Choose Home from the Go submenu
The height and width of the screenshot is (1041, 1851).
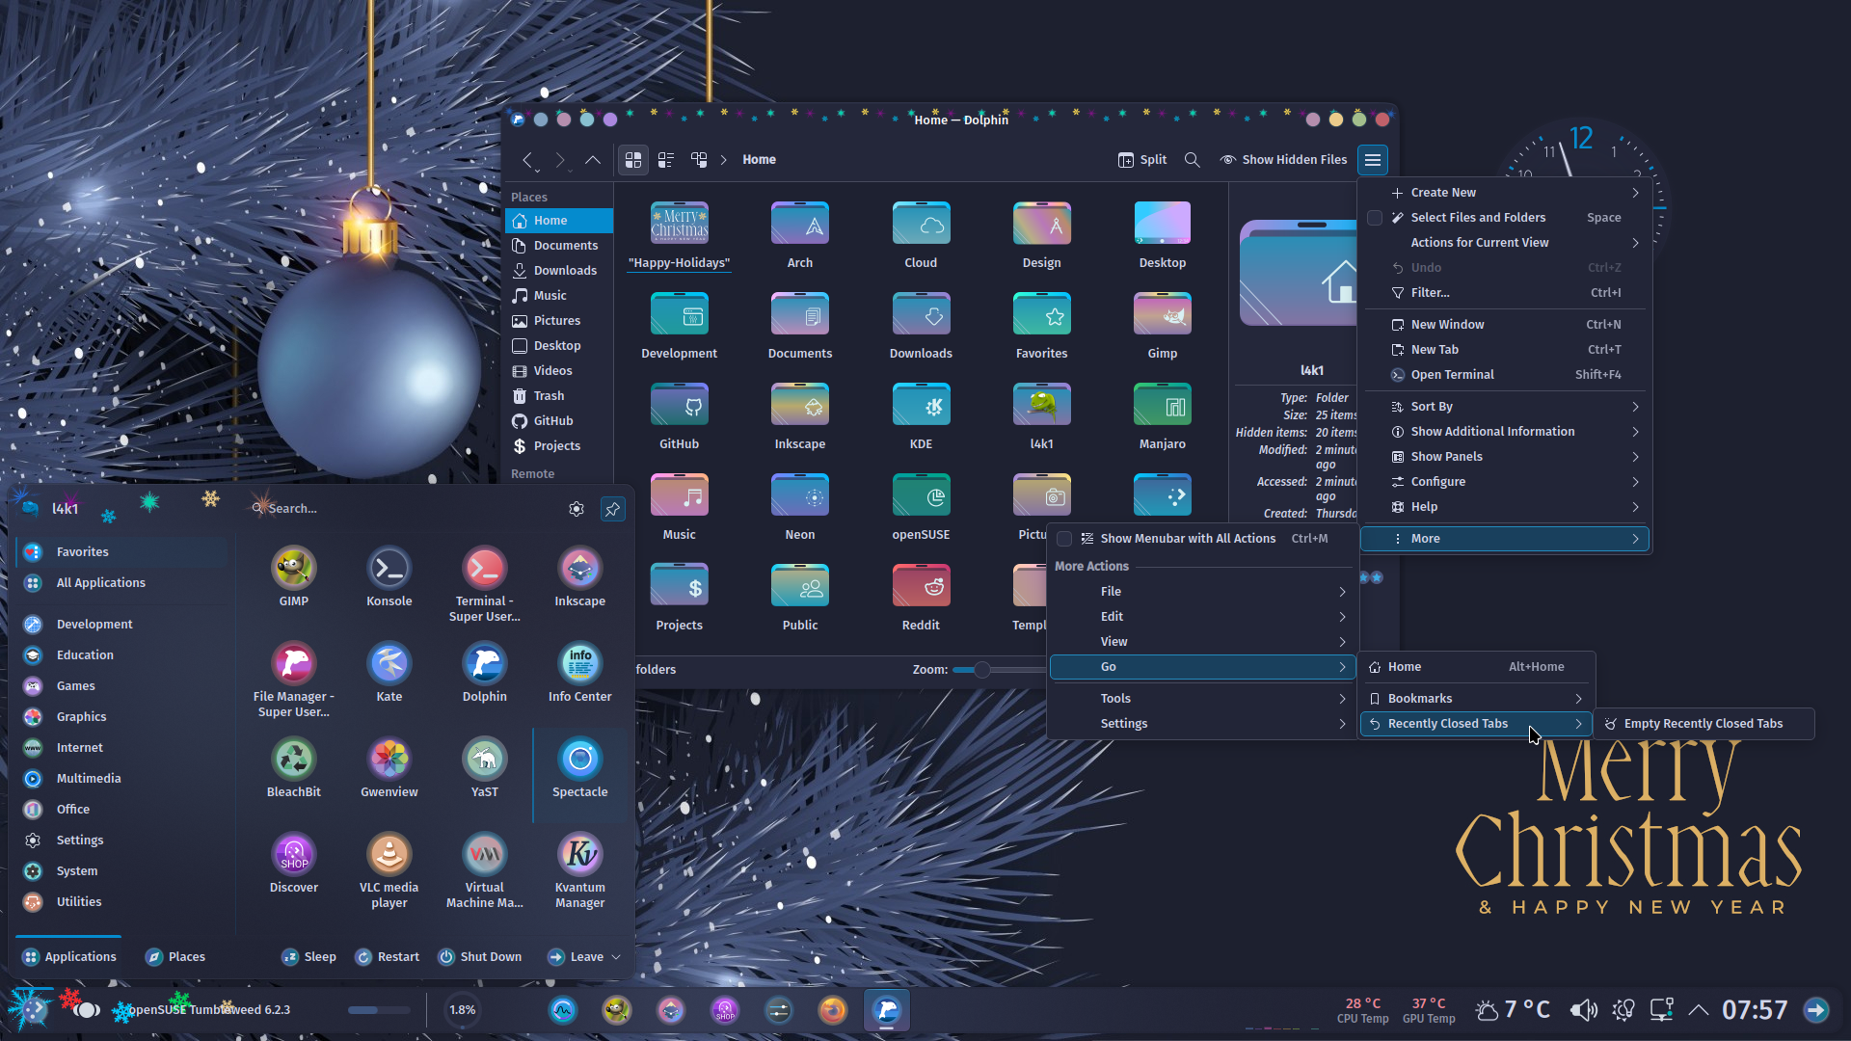click(x=1477, y=667)
